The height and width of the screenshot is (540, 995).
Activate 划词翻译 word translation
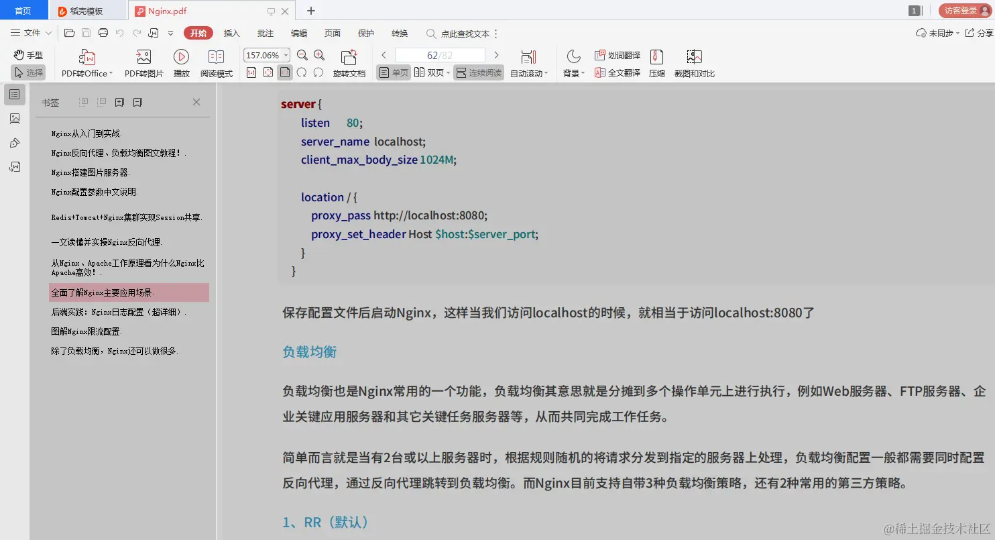(617, 56)
